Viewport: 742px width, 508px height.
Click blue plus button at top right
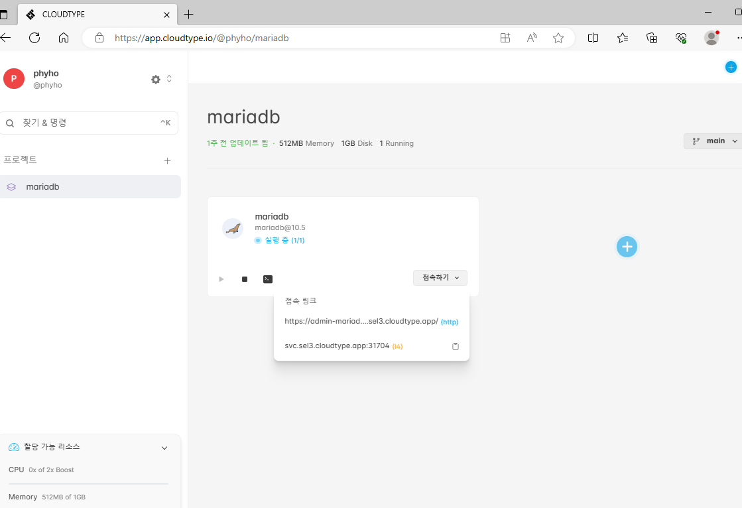(x=731, y=67)
